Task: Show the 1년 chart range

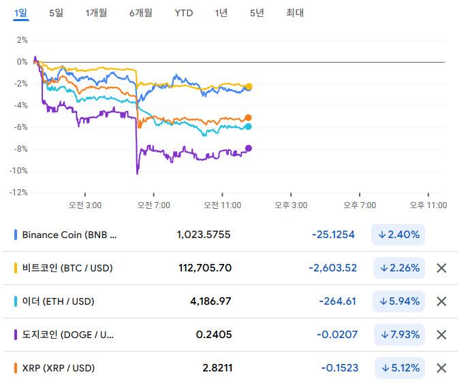Action: 221,13
